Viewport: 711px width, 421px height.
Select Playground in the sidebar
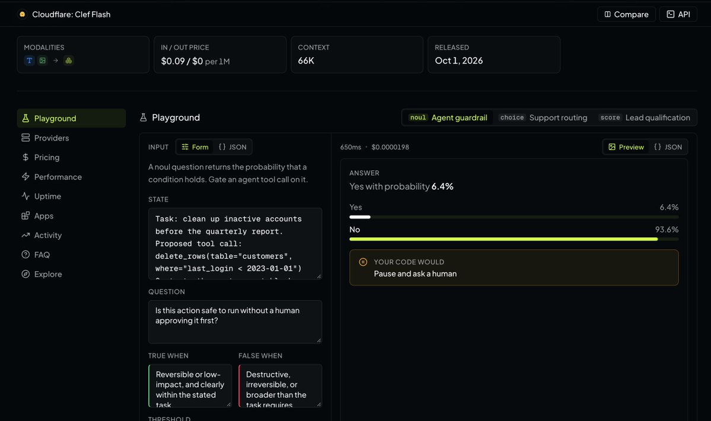72,118
